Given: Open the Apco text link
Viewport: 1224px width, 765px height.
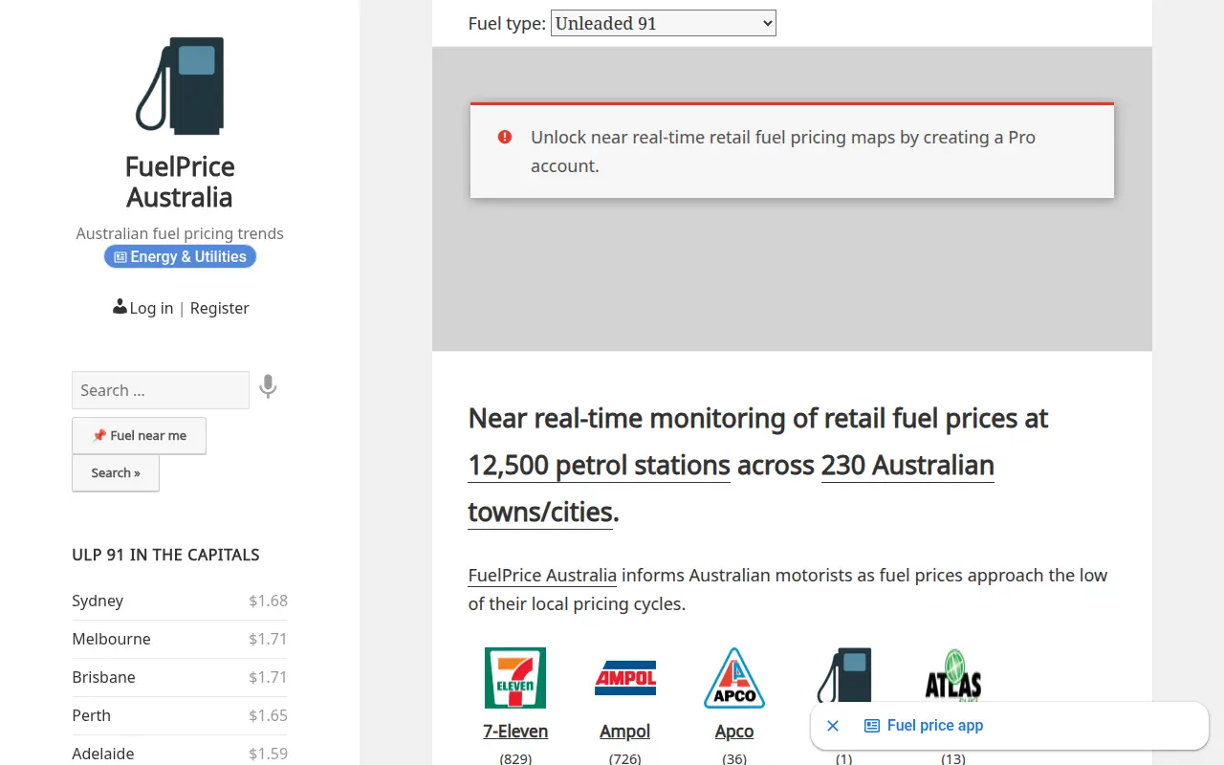Looking at the screenshot, I should (x=734, y=732).
